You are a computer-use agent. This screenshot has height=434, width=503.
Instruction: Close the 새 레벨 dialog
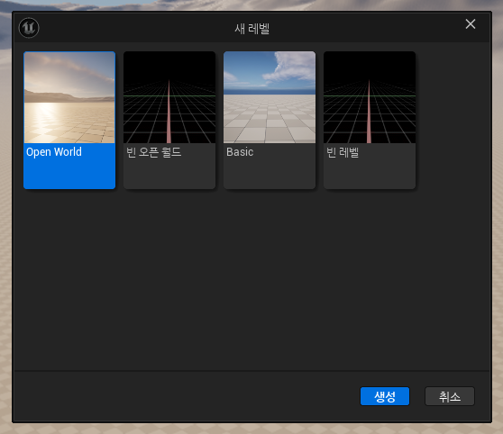(x=471, y=23)
